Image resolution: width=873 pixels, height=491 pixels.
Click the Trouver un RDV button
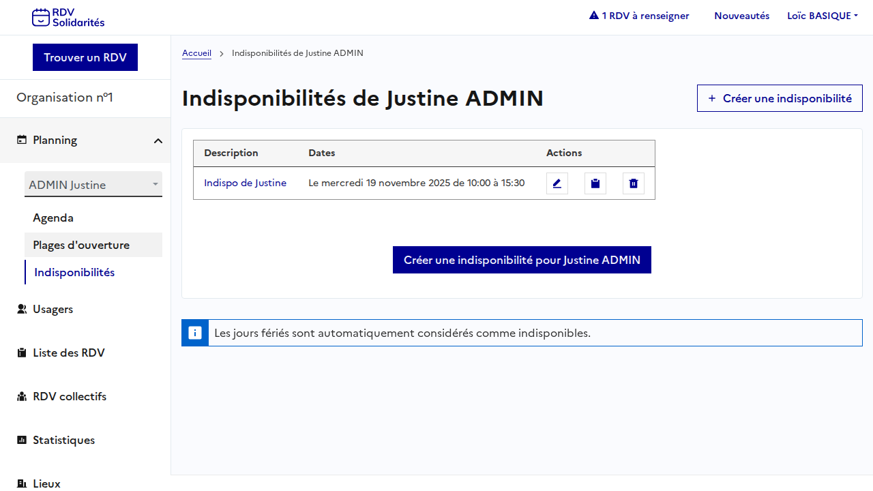pos(85,57)
